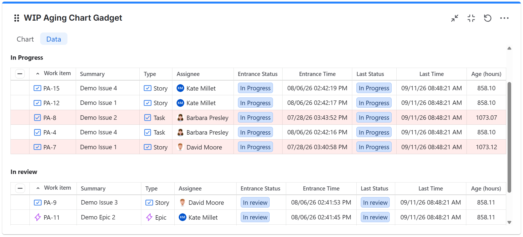
Task: Select the Data tab
Action: point(54,39)
